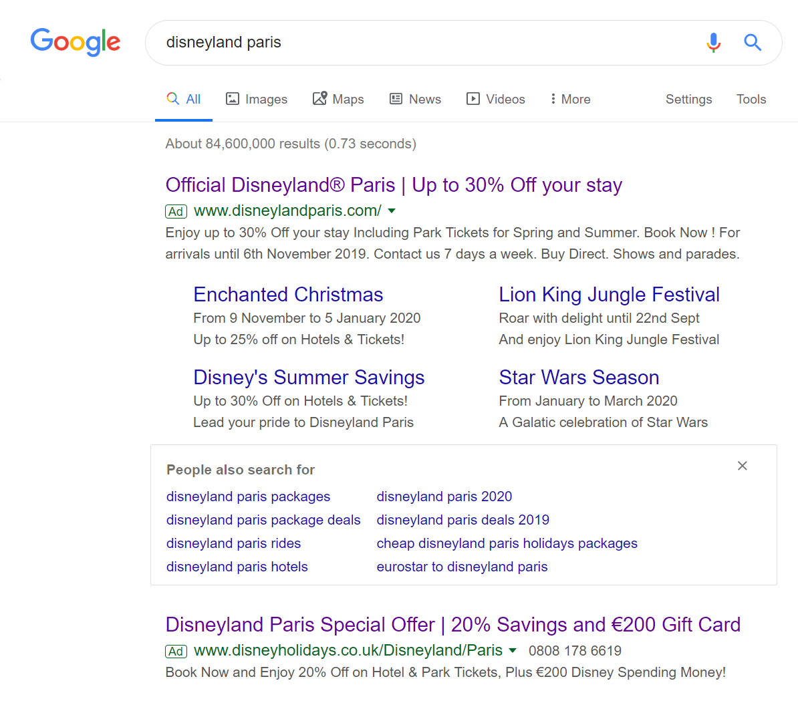This screenshot has height=701, width=798.
Task: Click Up to 30% Off on Hotels & Tickets!
Action: click(x=300, y=401)
